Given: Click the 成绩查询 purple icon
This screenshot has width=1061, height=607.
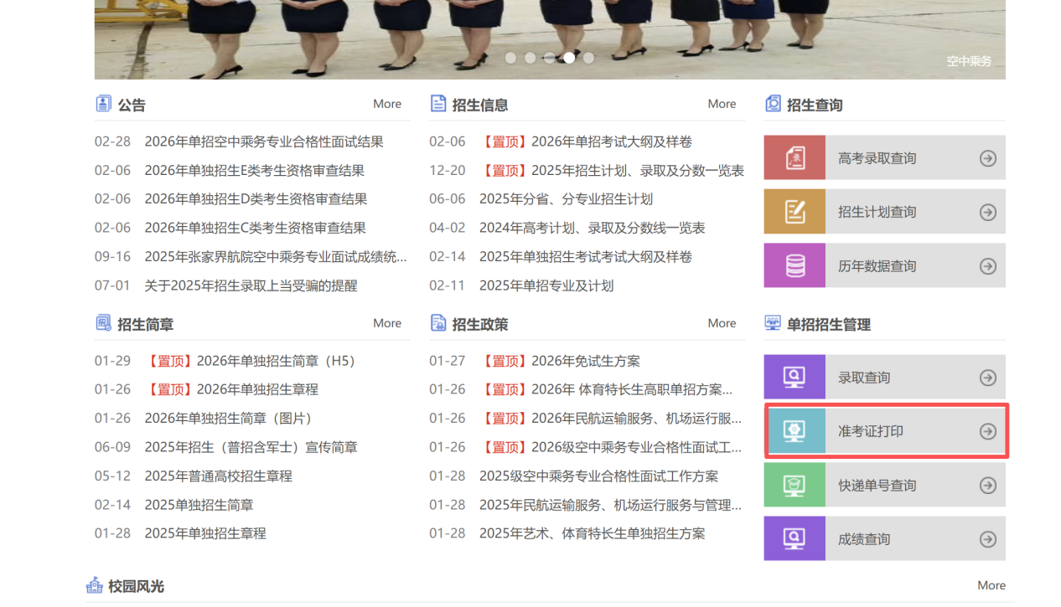Looking at the screenshot, I should pos(794,539).
